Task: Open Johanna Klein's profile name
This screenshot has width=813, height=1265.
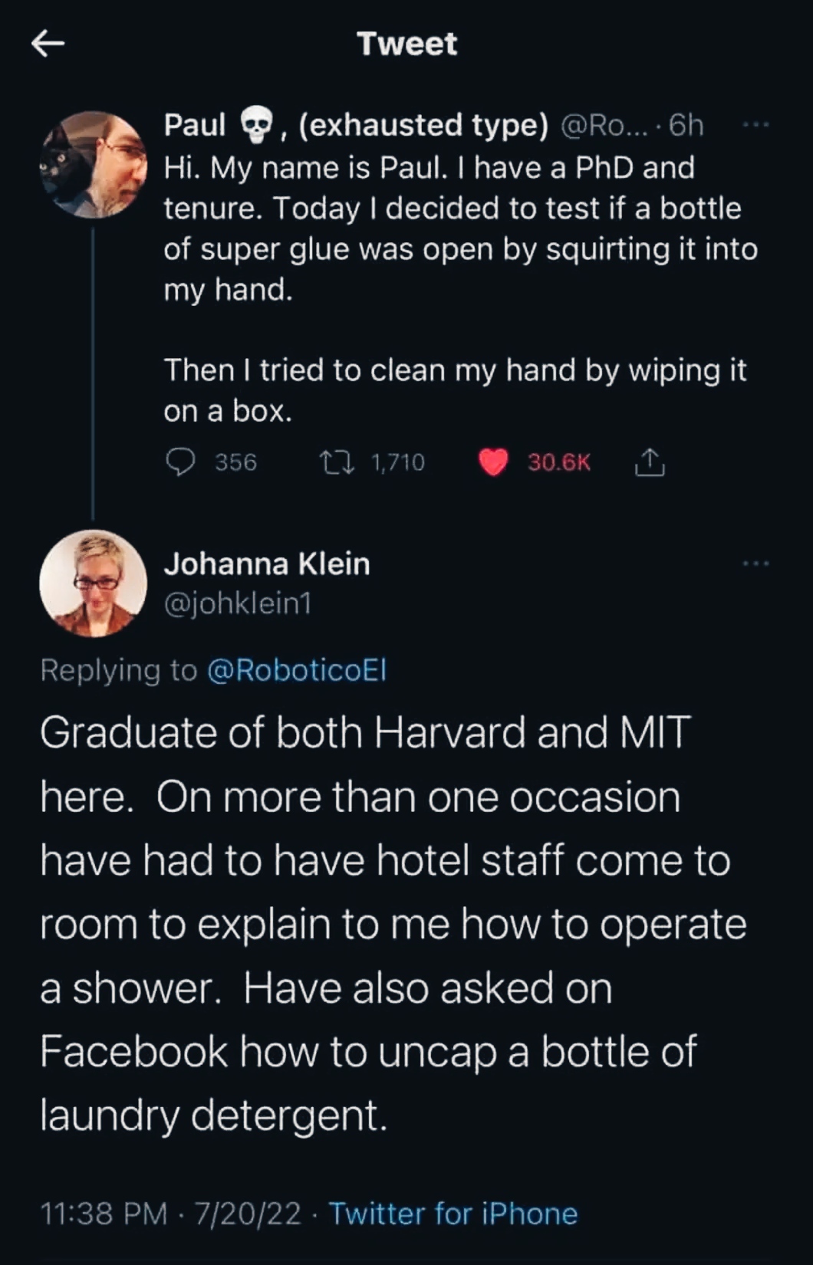Action: (x=266, y=564)
